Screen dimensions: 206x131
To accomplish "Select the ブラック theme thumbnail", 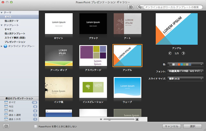I will point(93,24).
